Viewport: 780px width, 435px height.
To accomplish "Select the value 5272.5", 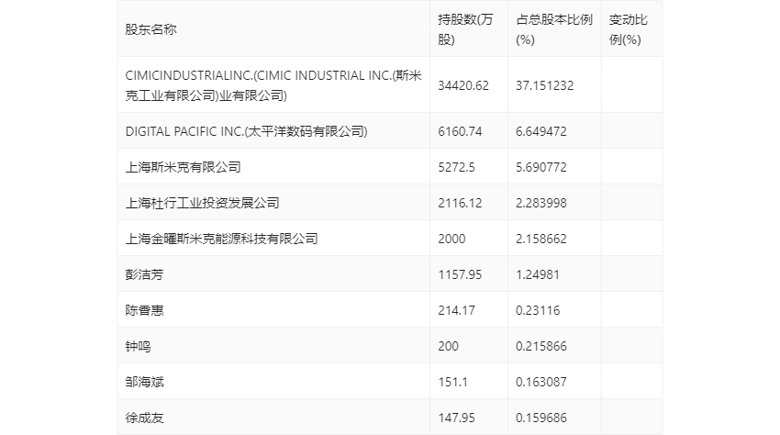I will [x=456, y=167].
